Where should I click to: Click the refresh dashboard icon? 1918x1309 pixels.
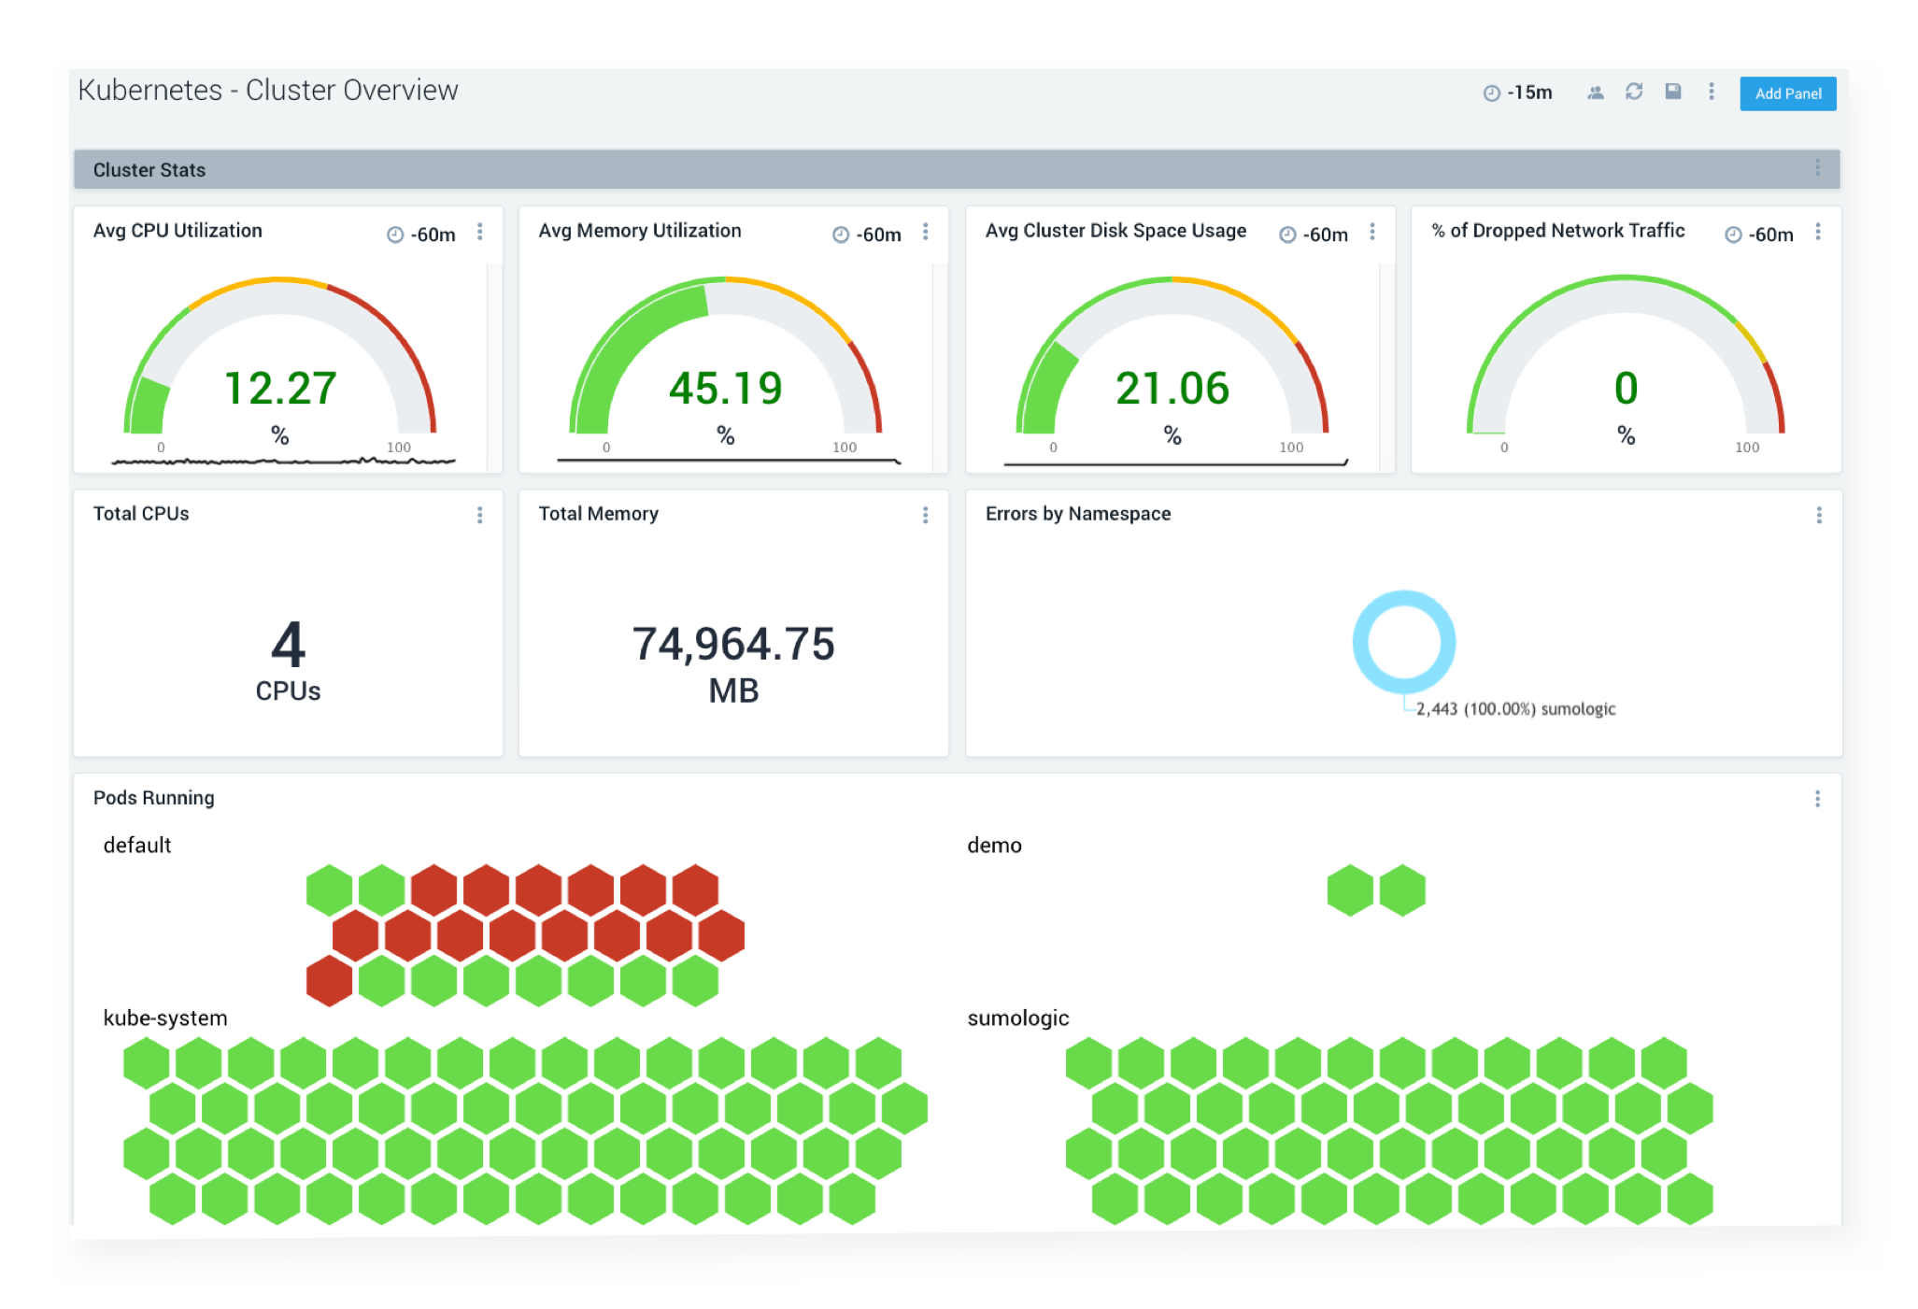point(1634,92)
